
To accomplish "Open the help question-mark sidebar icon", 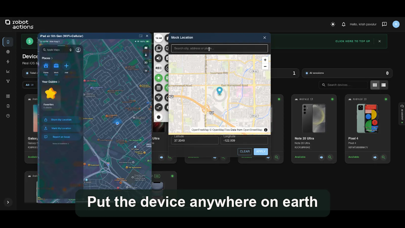I will [x=8, y=116].
